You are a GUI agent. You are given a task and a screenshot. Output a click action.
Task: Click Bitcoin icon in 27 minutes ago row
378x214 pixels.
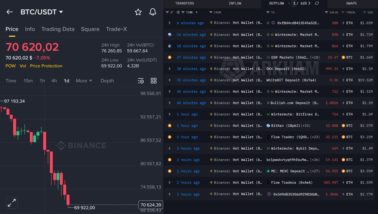point(169,58)
